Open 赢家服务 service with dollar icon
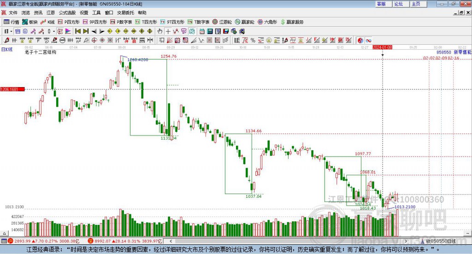 (x=292, y=22)
